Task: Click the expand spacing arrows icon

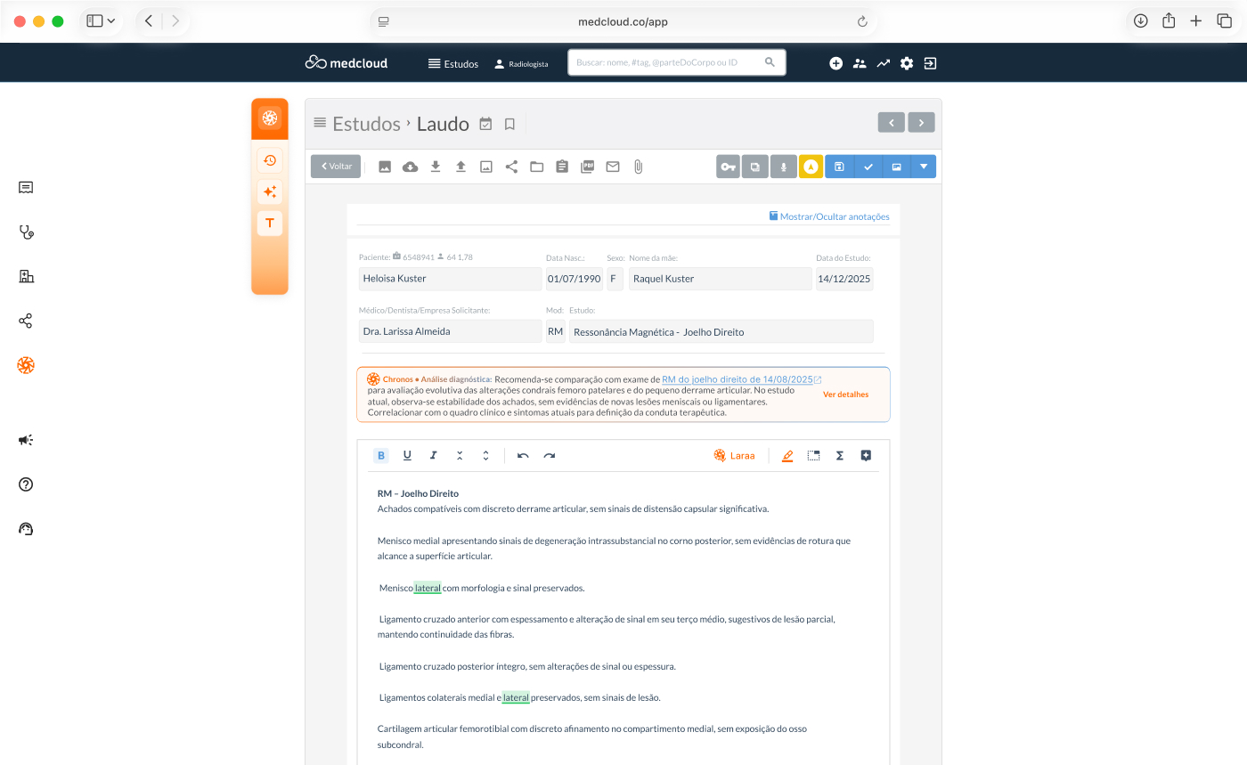Action: pyautogui.click(x=485, y=455)
